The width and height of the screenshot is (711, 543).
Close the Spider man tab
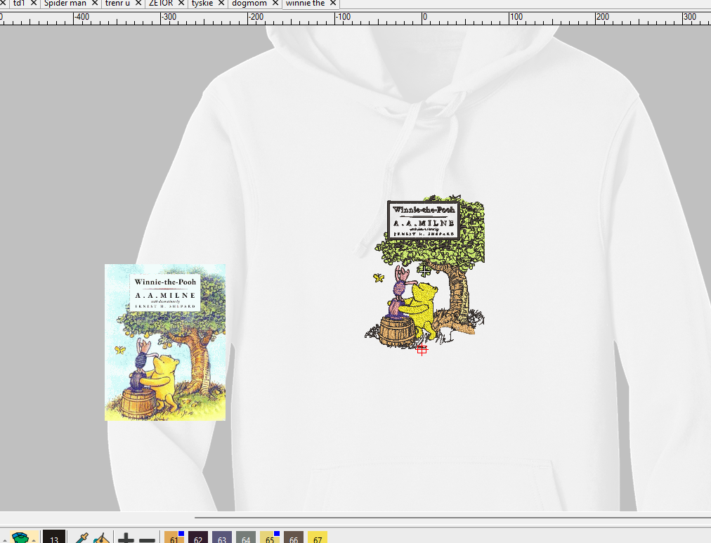(x=95, y=4)
